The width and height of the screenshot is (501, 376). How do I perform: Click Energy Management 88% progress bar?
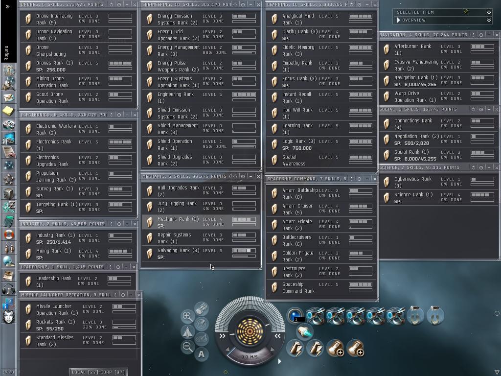tap(244, 53)
